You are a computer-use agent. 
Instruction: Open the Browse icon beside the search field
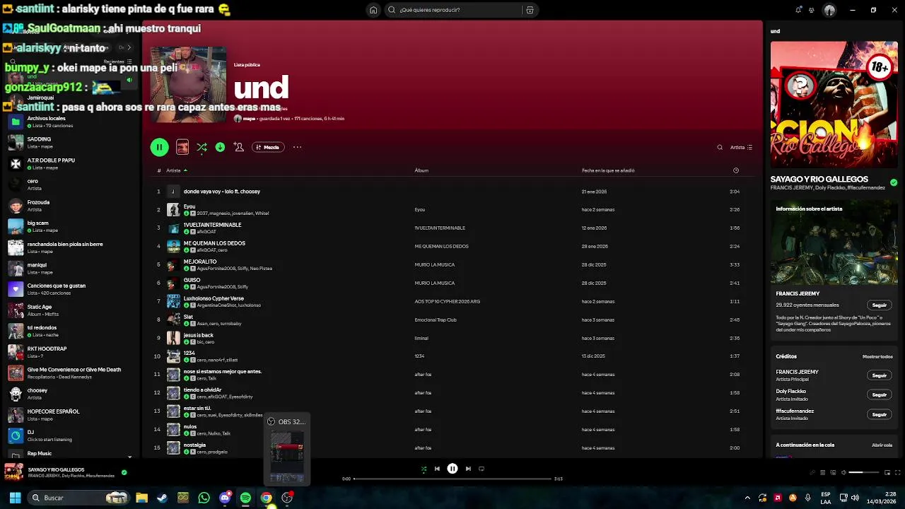530,10
